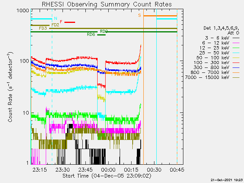Click the '00:30' time axis label
This screenshot has height=183, width=244.
coord(154,170)
